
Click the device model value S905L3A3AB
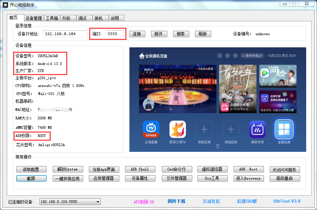(x=48, y=56)
